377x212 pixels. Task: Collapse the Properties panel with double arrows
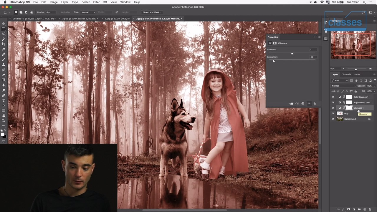click(x=315, y=37)
